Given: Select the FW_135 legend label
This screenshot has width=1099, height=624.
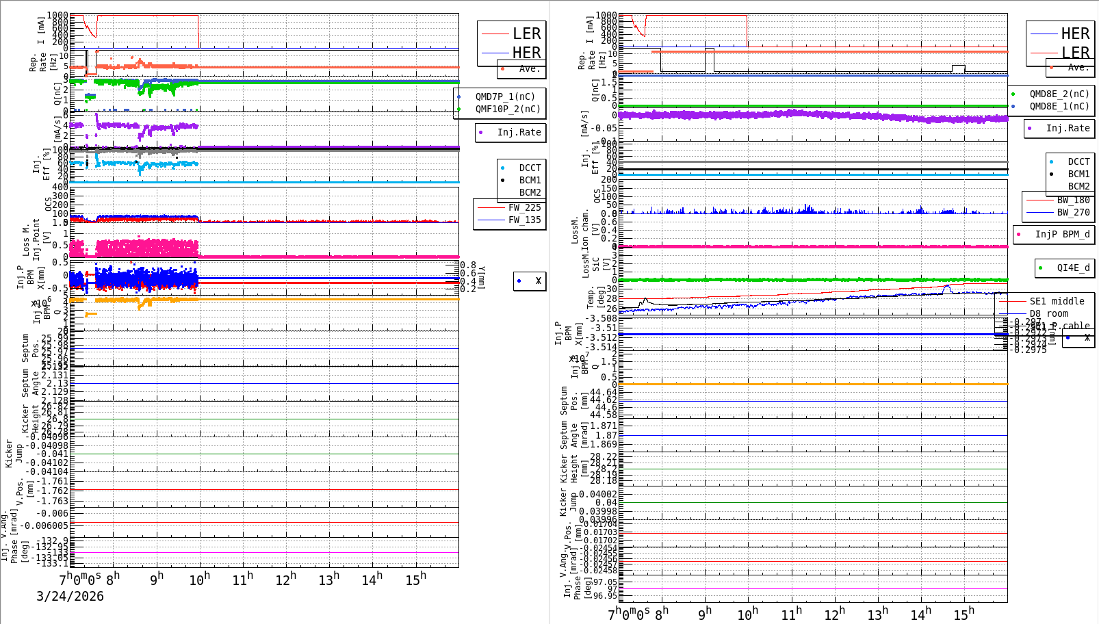Looking at the screenshot, I should tap(524, 220).
